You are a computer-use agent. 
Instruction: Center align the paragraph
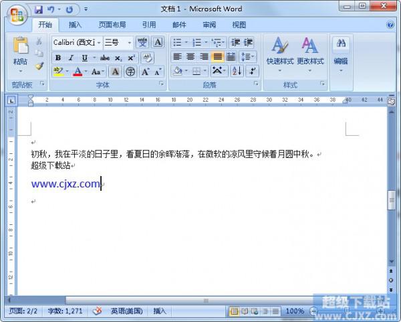190,57
